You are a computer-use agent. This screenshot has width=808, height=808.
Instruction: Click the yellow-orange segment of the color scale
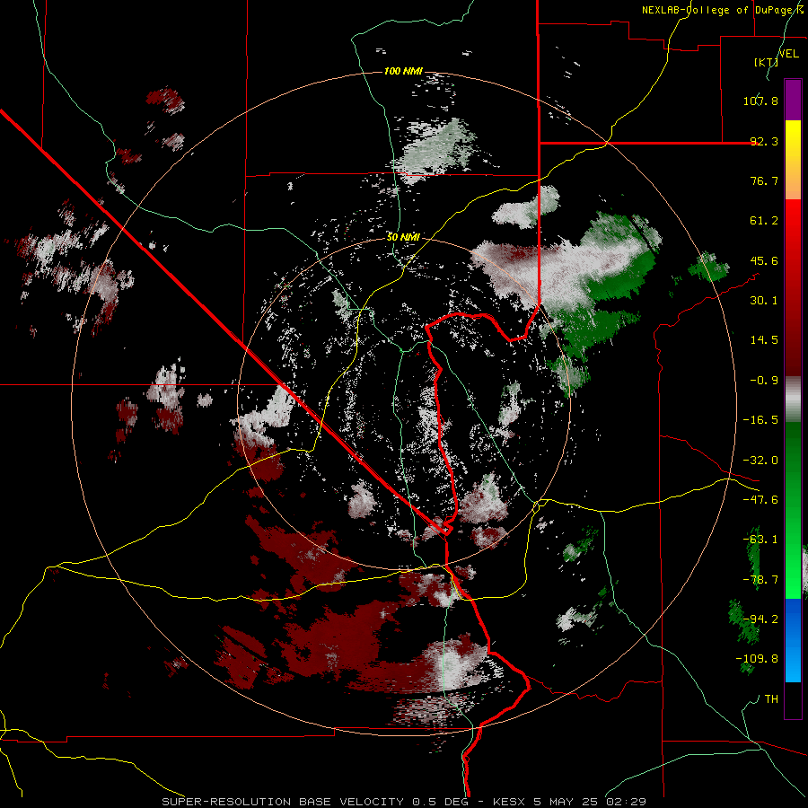[x=793, y=160]
